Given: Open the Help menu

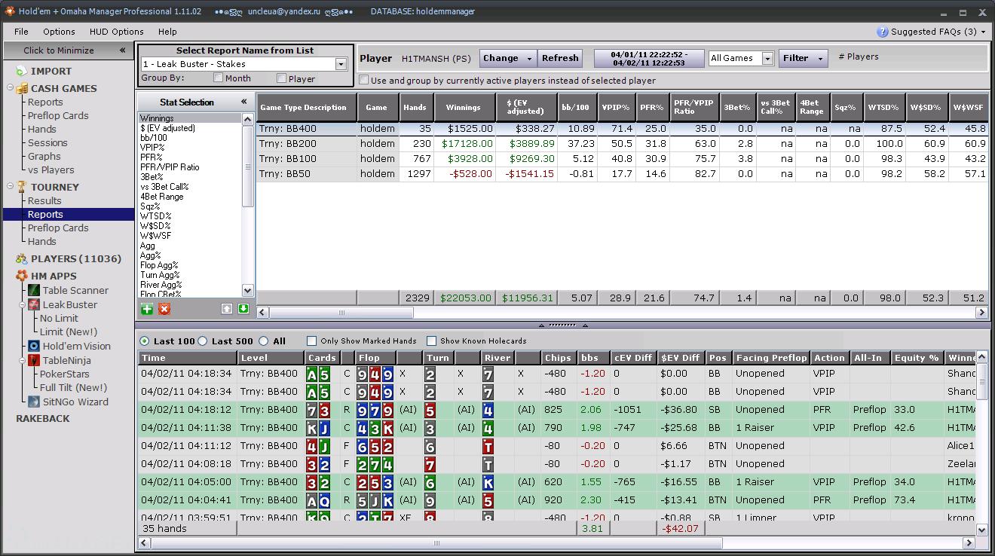Looking at the screenshot, I should click(167, 32).
